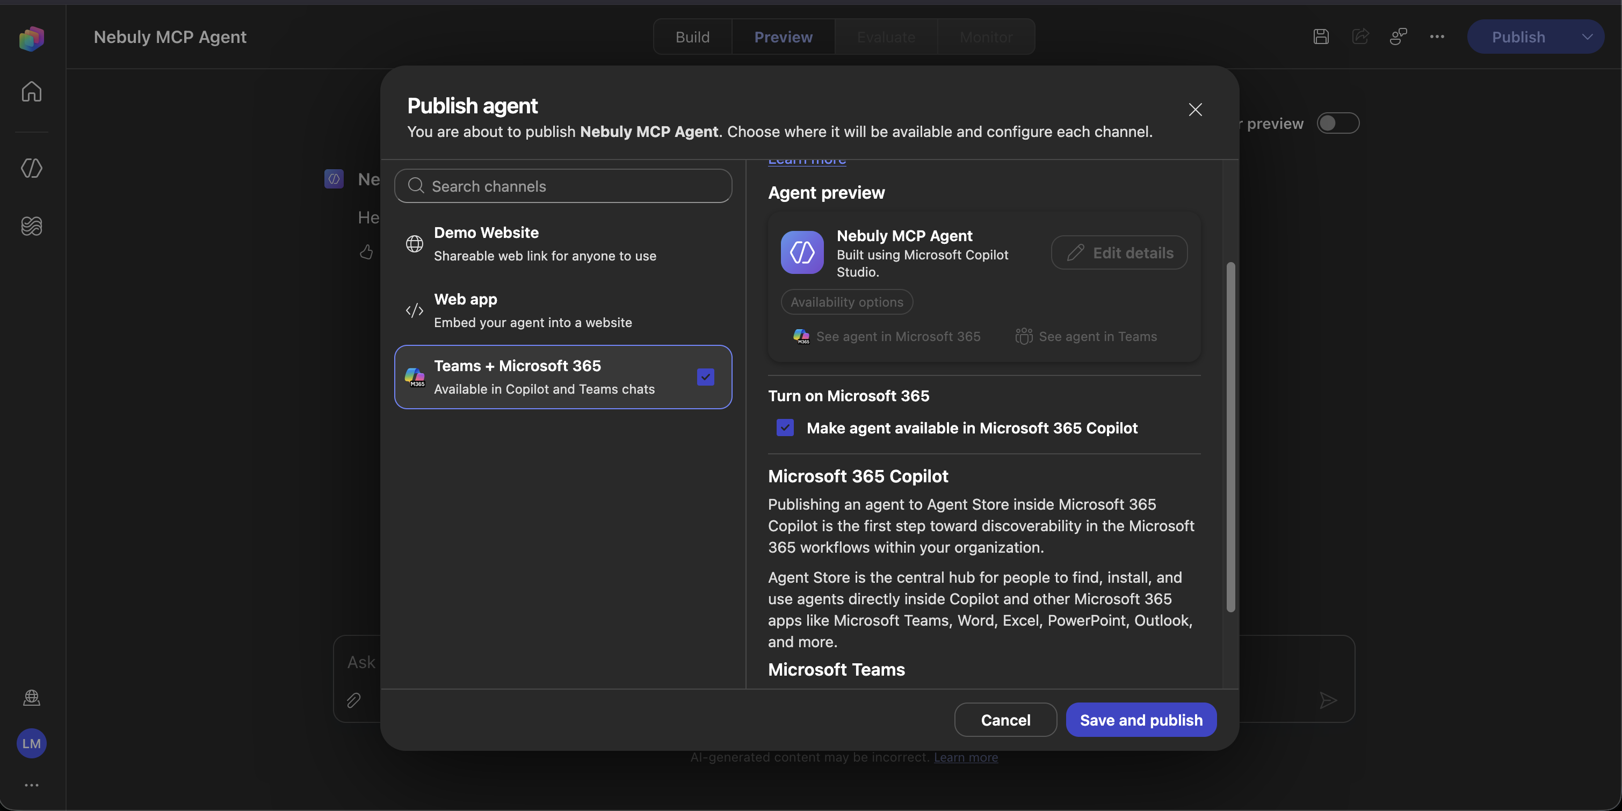Toggle the preview switch behind dialog
This screenshot has width=1622, height=811.
click(x=1338, y=123)
